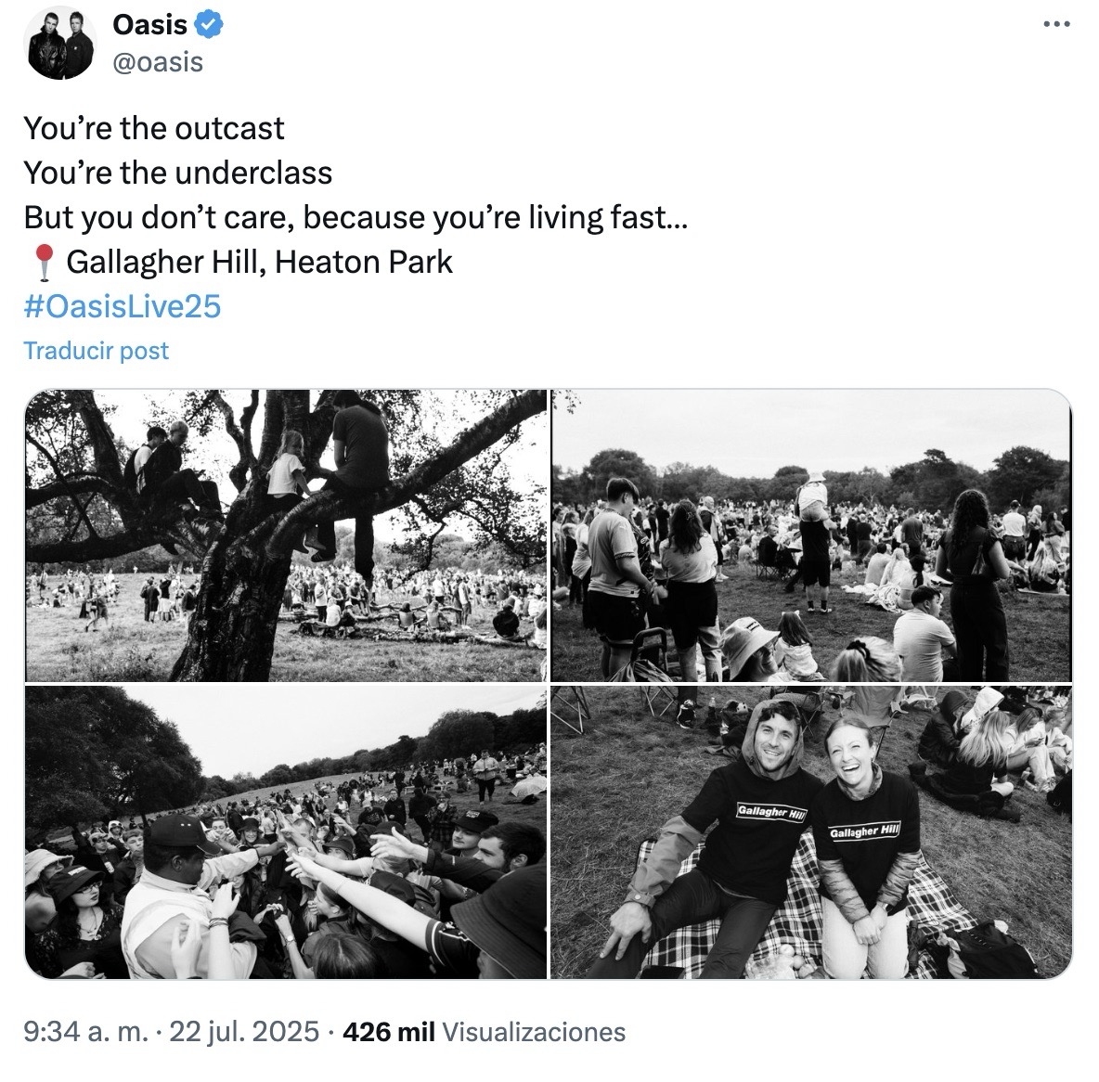Viewport: 1099px width, 1082px height.
Task: Open the three-dot more options menu
Action: pos(1056,25)
